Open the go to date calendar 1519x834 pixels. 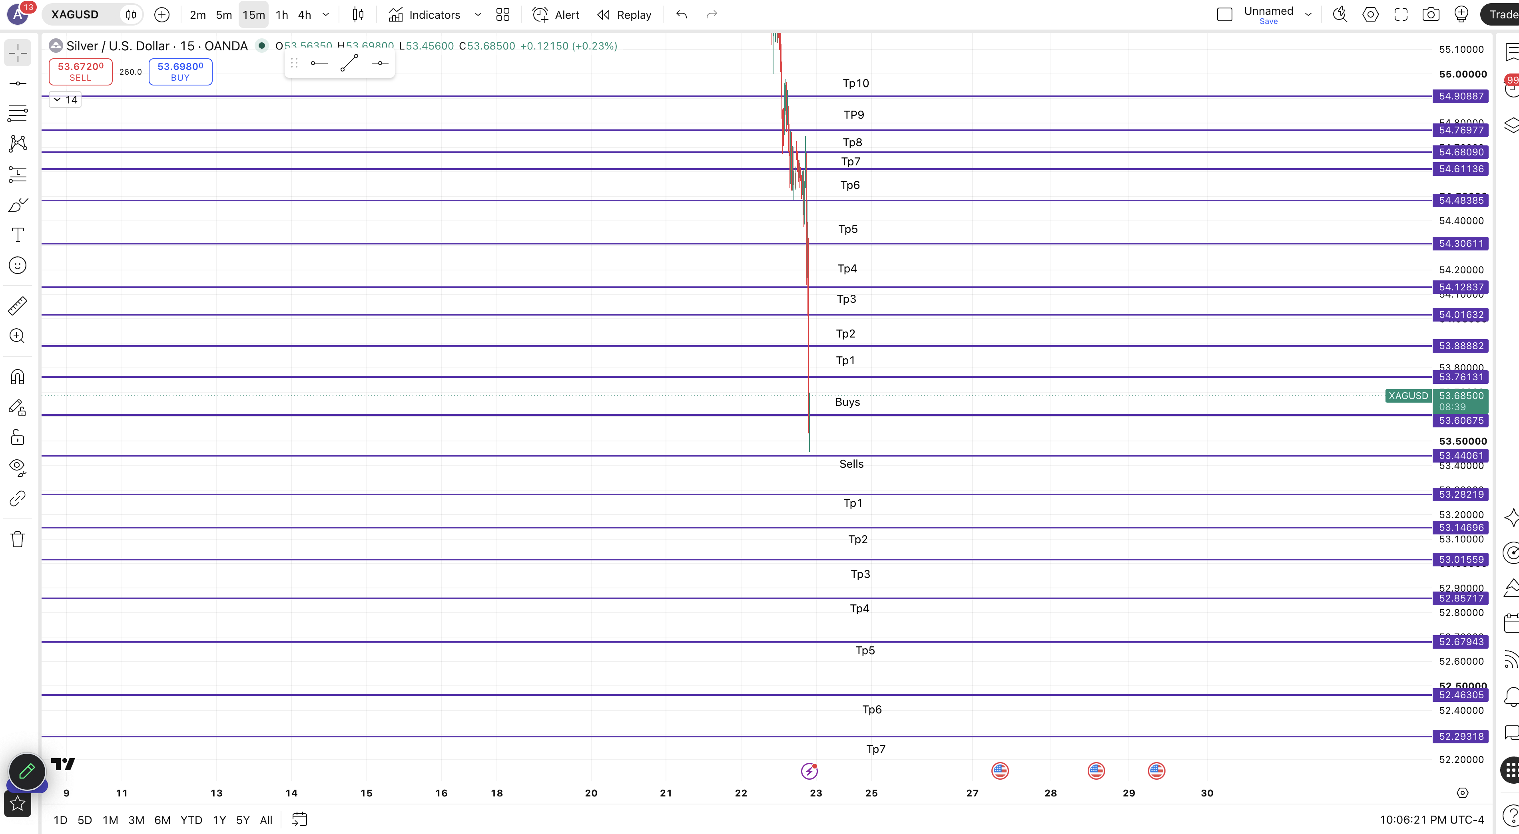299,819
